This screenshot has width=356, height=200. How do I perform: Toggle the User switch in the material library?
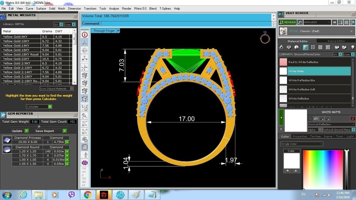(349, 54)
